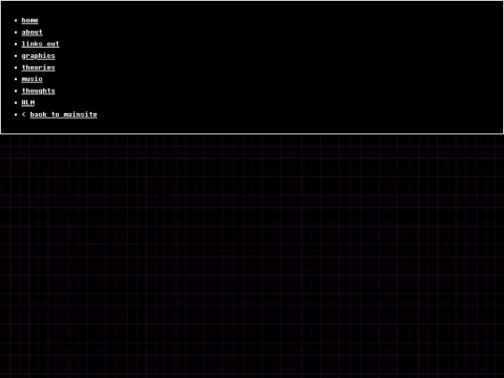Go to the about page
504x378 pixels.
pos(32,32)
